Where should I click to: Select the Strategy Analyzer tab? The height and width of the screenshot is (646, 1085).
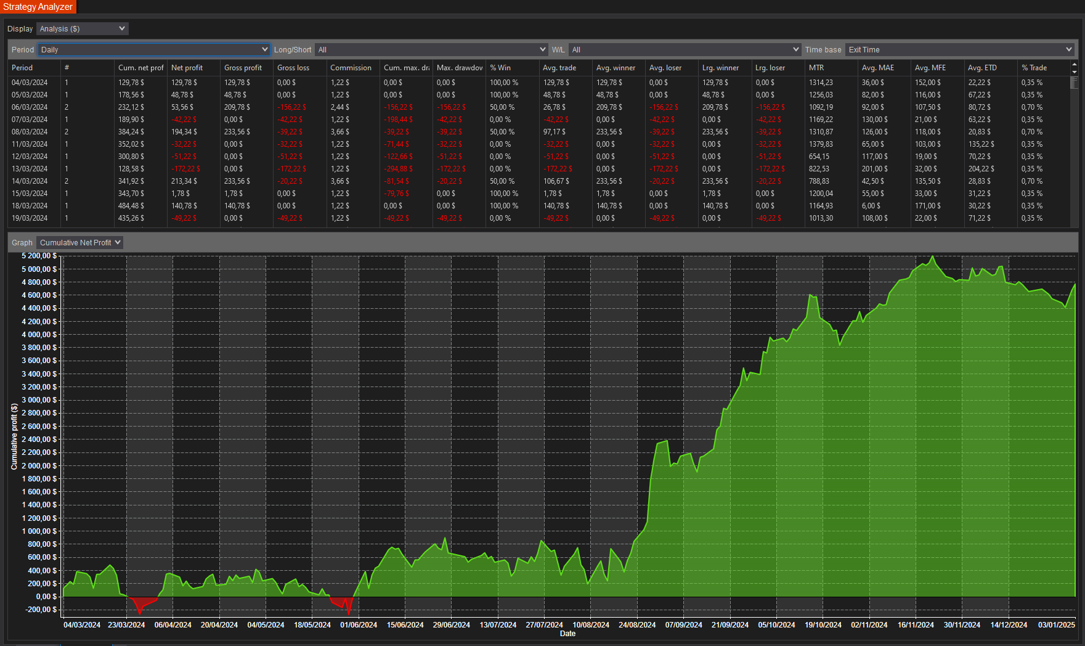click(38, 7)
